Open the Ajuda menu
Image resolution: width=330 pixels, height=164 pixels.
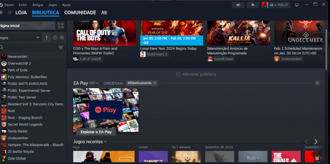[66, 5]
